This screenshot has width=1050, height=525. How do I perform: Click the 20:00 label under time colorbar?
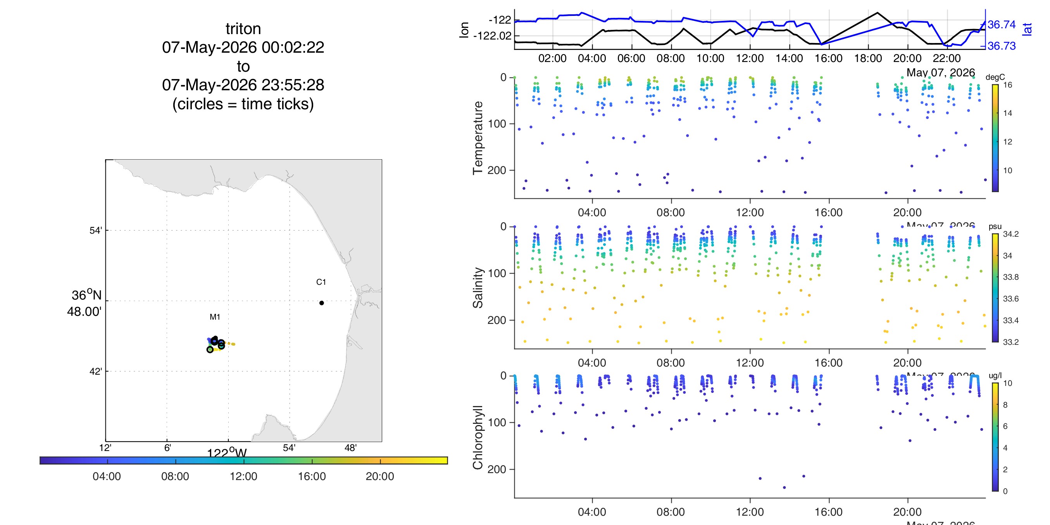(380, 477)
